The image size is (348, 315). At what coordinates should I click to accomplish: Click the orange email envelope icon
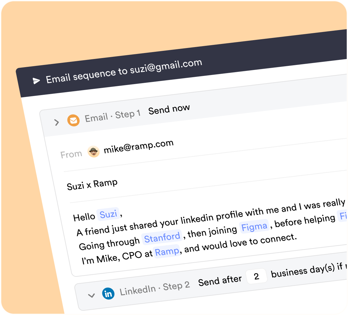click(x=73, y=120)
